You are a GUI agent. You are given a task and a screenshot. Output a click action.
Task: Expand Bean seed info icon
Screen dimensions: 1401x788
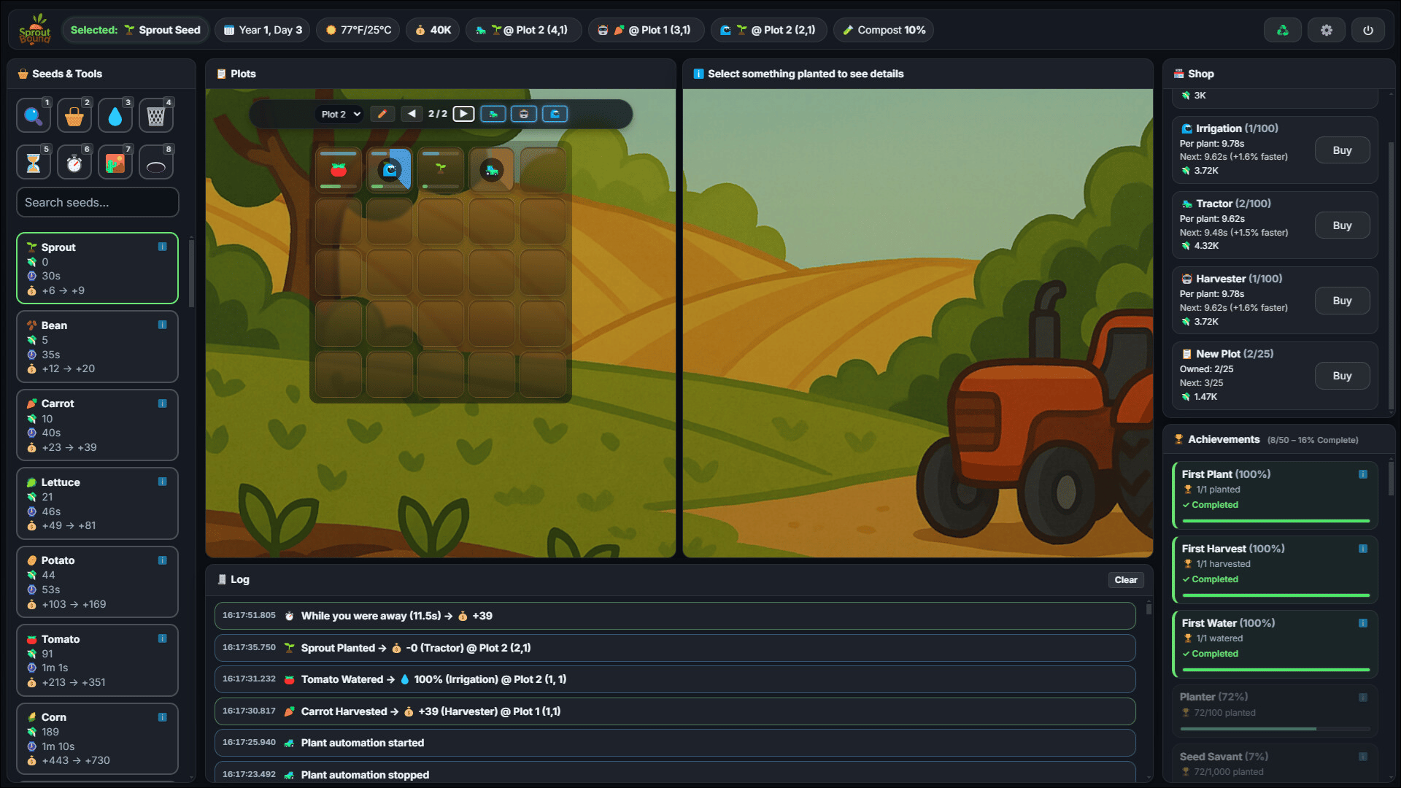point(162,325)
